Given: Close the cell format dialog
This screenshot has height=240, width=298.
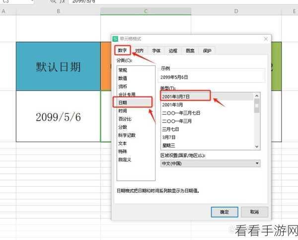Looking at the screenshot, I should (266, 39).
